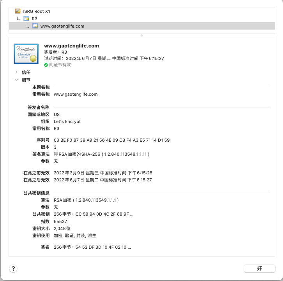Click the large Certificate Standard thumbnail
Screen dimensions: 283x281
pyautogui.click(x=26, y=54)
